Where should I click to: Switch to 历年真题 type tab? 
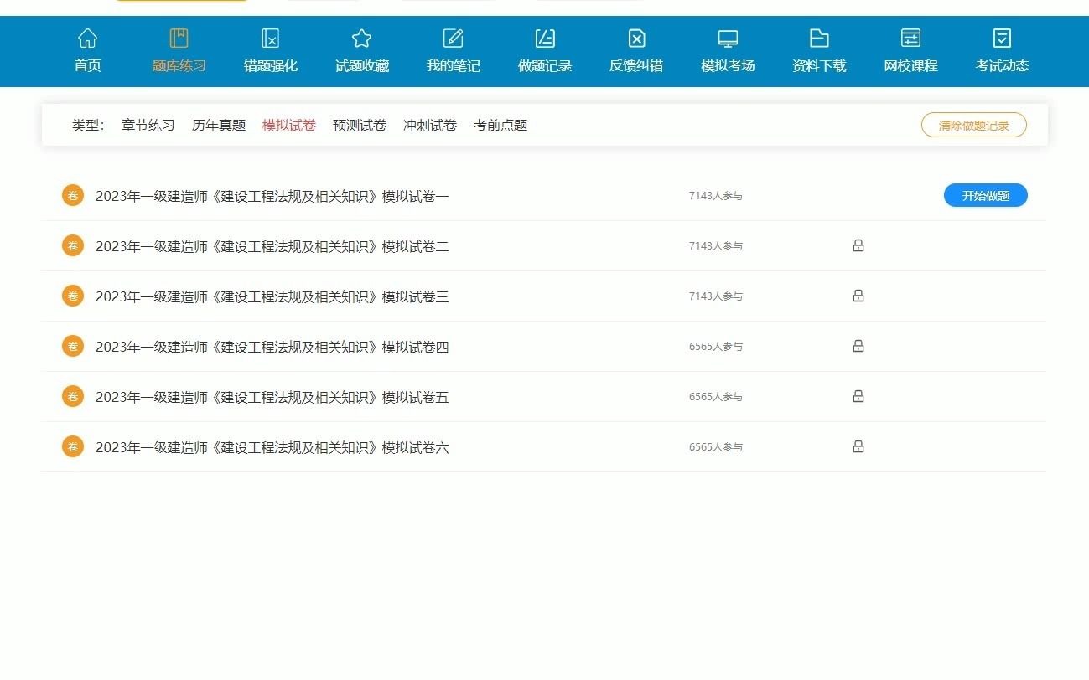(x=219, y=126)
